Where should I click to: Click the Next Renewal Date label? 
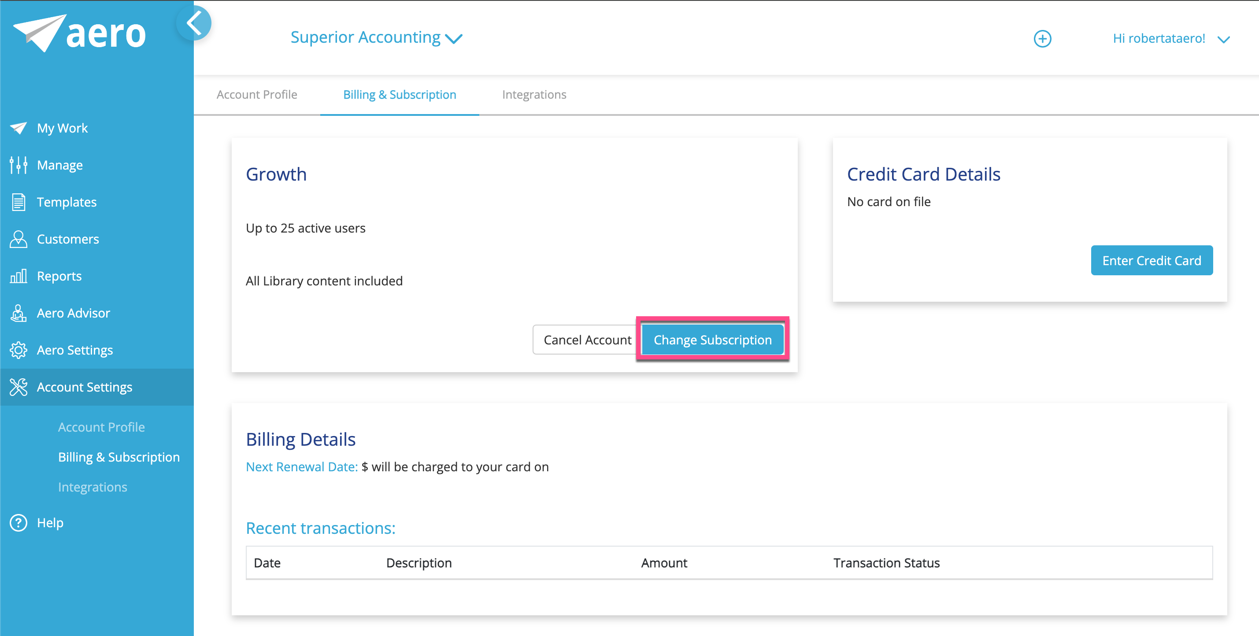(302, 466)
